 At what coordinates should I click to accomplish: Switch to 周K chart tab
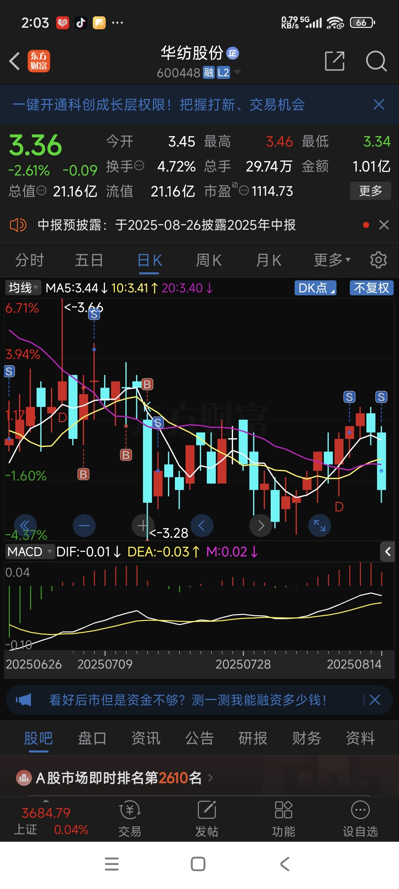[x=209, y=260]
